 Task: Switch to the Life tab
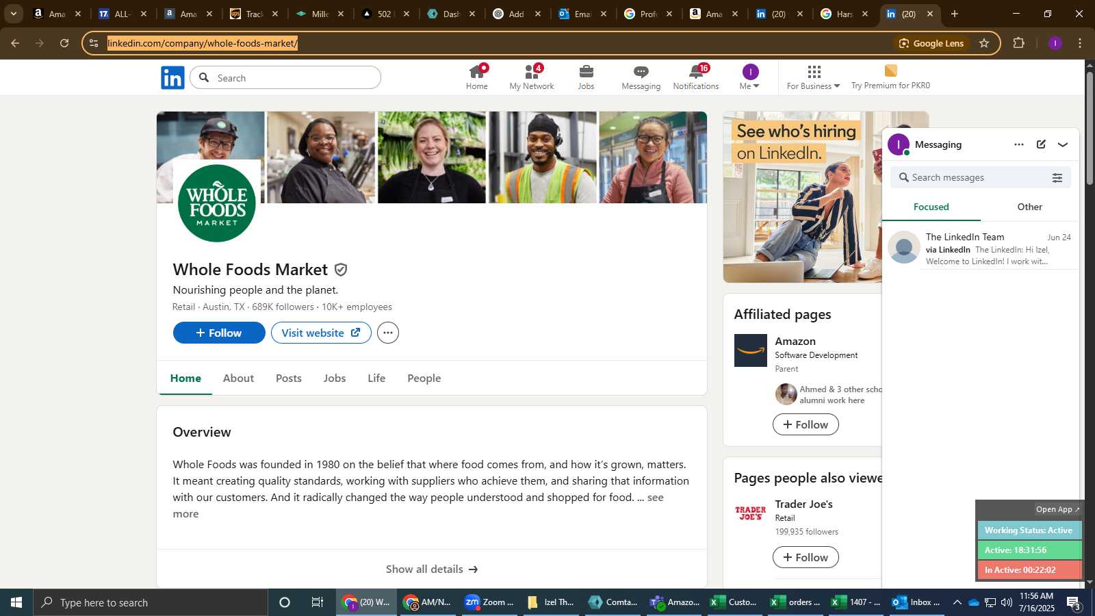point(376,378)
